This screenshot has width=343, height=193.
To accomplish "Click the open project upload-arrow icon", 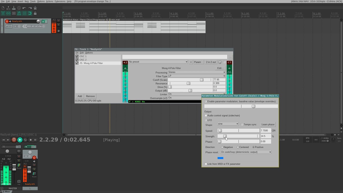I will 8,8.
